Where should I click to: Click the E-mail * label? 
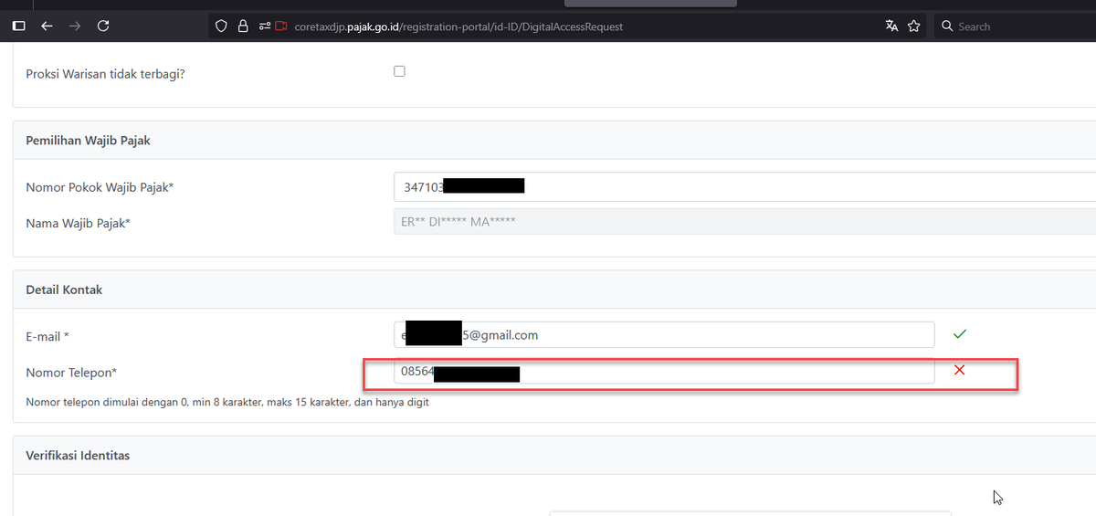(48, 337)
